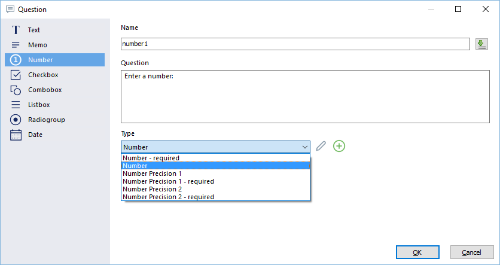The width and height of the screenshot is (500, 265).
Task: Choose the Memo question type icon
Action: pyautogui.click(x=16, y=45)
